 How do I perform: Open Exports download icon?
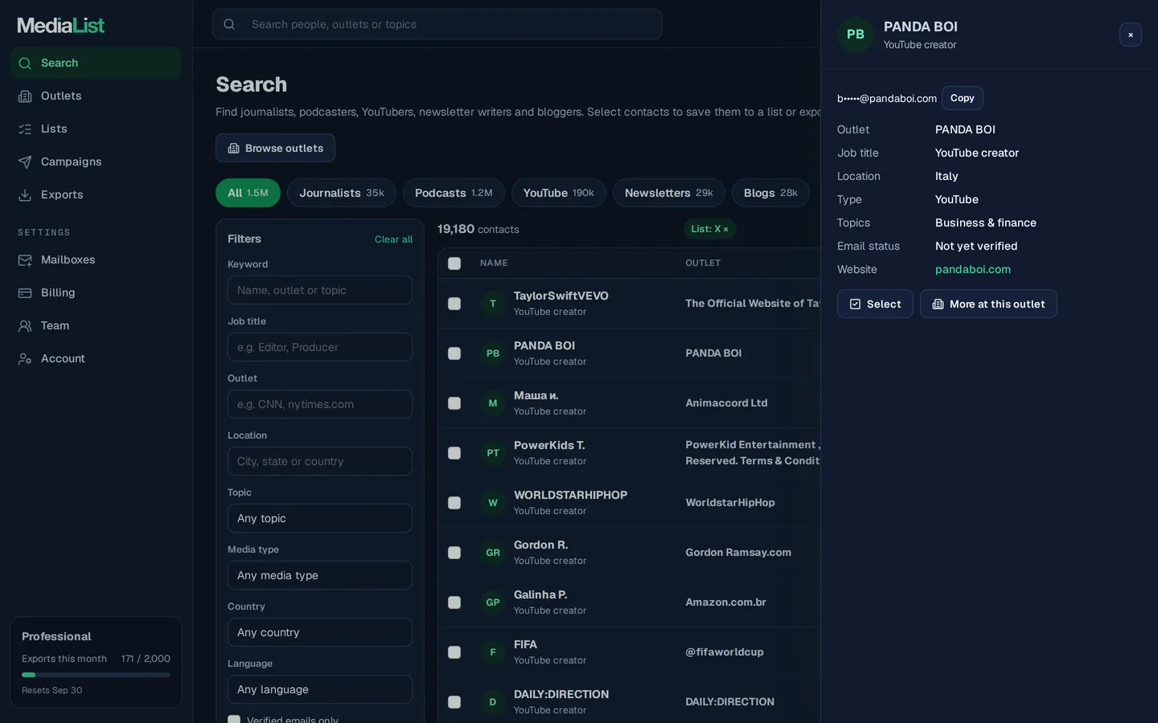coord(25,195)
